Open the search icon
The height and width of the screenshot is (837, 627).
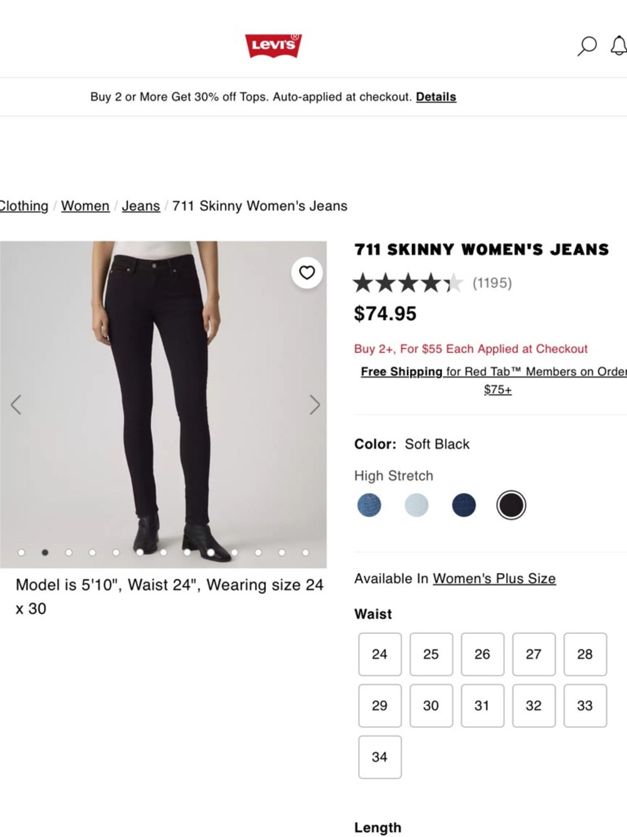pyautogui.click(x=587, y=46)
